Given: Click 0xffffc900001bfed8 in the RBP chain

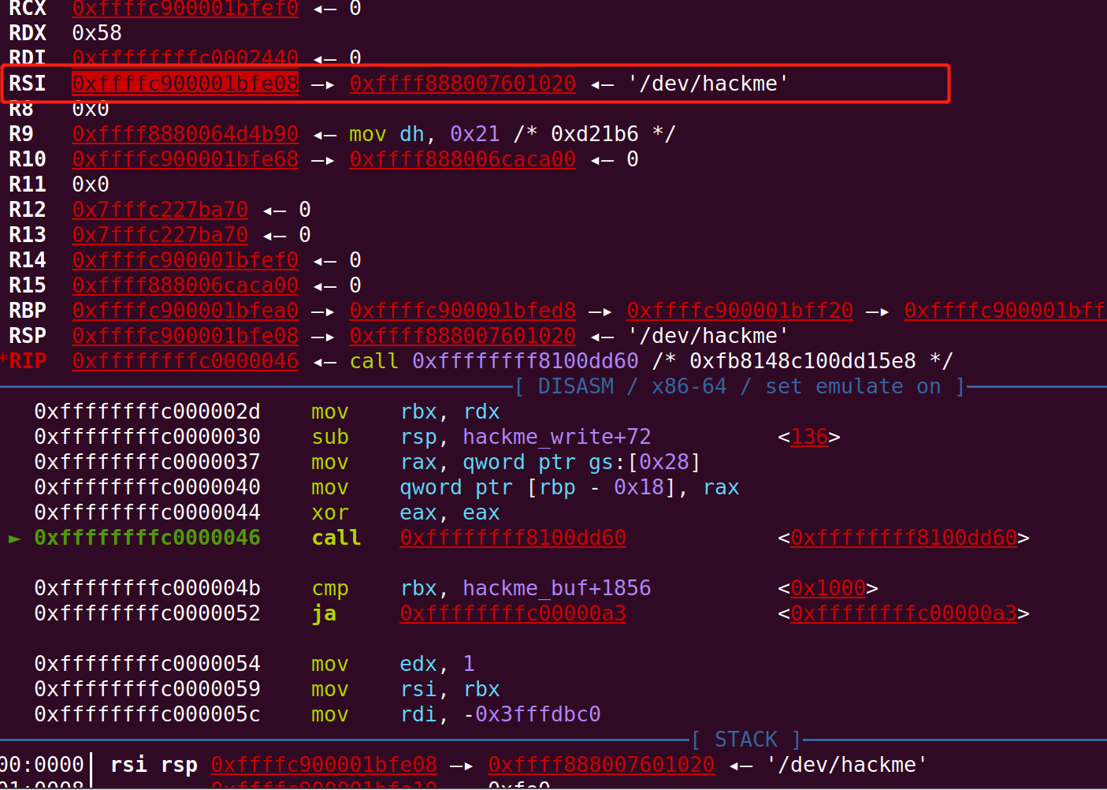Looking at the screenshot, I should pyautogui.click(x=462, y=311).
